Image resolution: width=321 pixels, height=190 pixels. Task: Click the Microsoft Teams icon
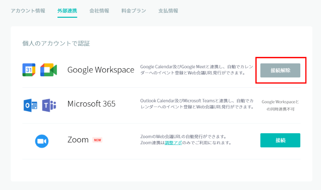click(x=49, y=105)
